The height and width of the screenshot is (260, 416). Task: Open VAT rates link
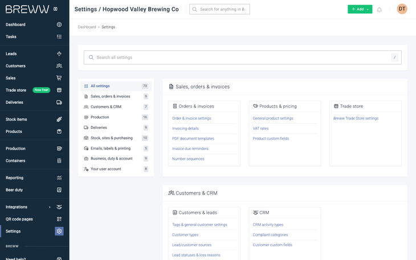(260, 128)
